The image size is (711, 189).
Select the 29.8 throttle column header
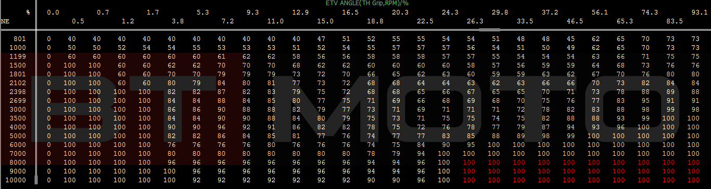(x=500, y=12)
